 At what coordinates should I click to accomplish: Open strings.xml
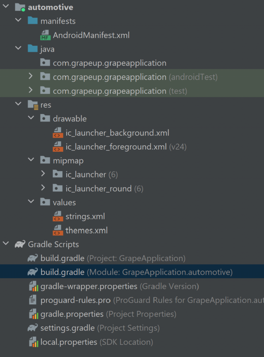[x=85, y=216]
